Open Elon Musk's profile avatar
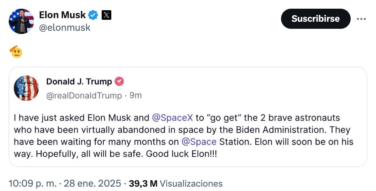Image resolution: width=376 pixels, height=191 pixels. (21, 21)
